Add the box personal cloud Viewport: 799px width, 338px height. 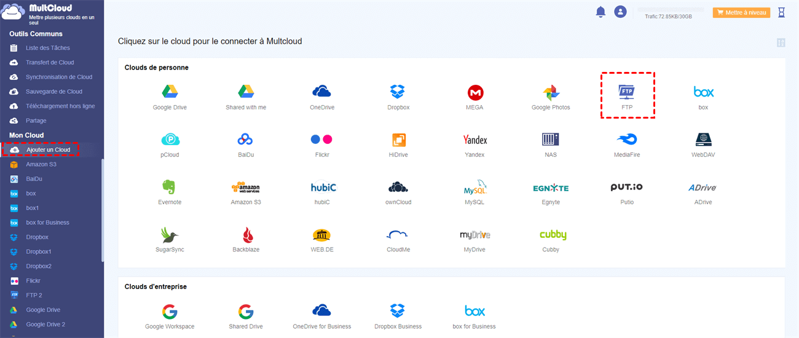tap(703, 98)
